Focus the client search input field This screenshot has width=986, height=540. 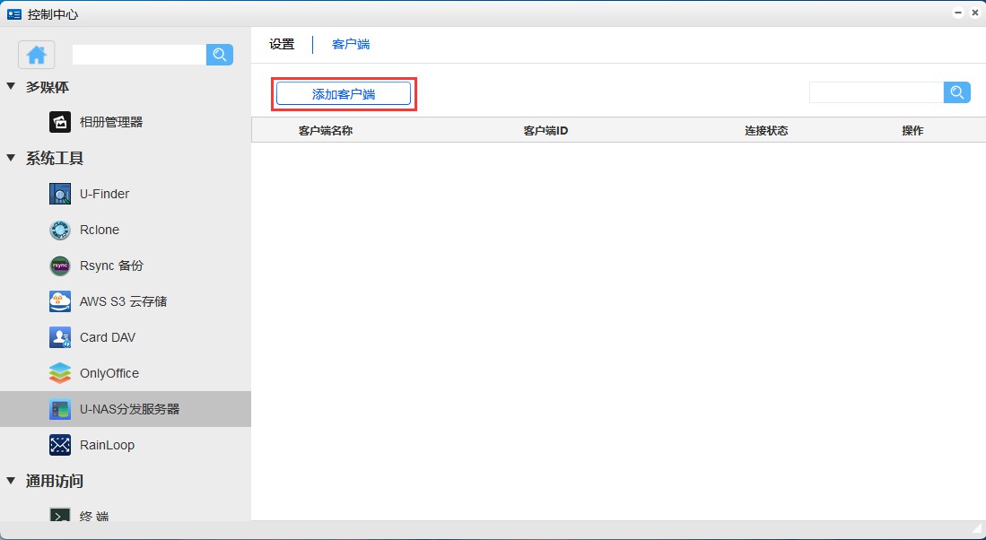coord(876,92)
